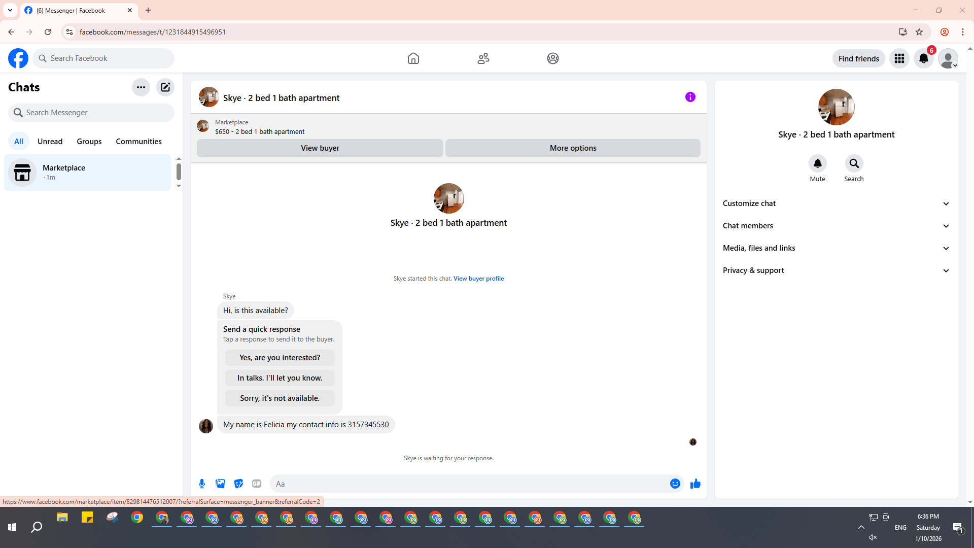Open the GIF picker icon
Viewport: 974px width, 548px height.
tap(257, 484)
